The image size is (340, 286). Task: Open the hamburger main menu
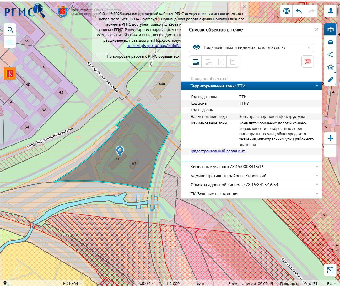click(x=10, y=42)
